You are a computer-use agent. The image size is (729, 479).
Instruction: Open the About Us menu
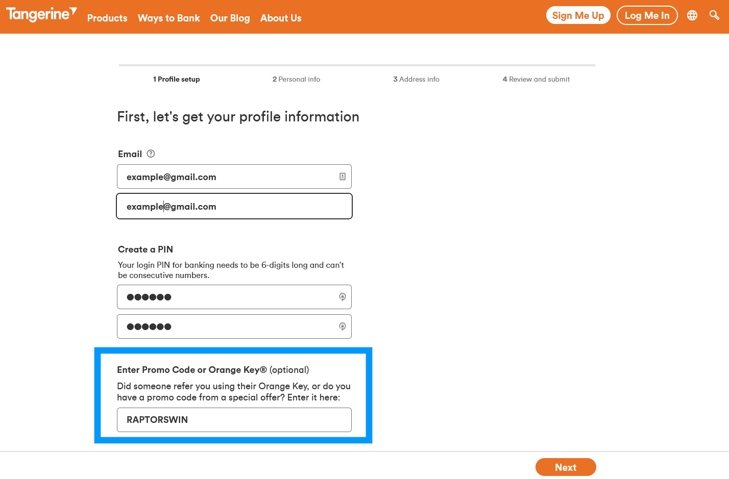click(281, 18)
